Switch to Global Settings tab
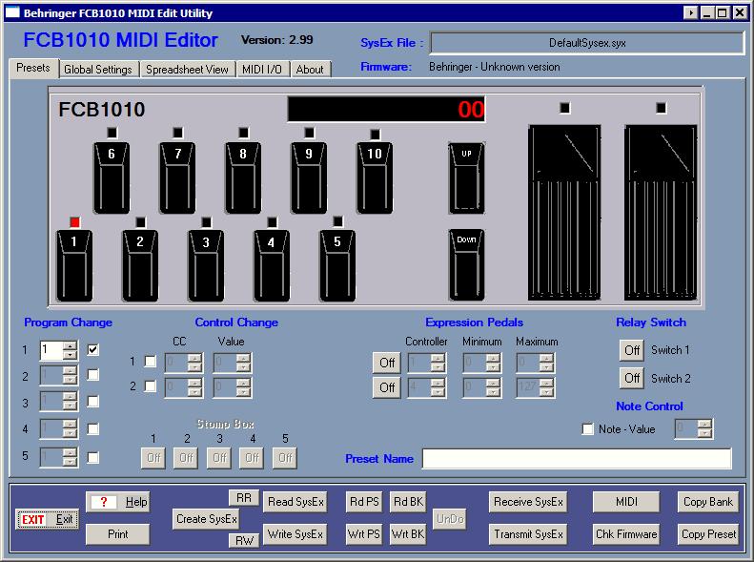Viewport: 754px width, 562px height. point(98,70)
